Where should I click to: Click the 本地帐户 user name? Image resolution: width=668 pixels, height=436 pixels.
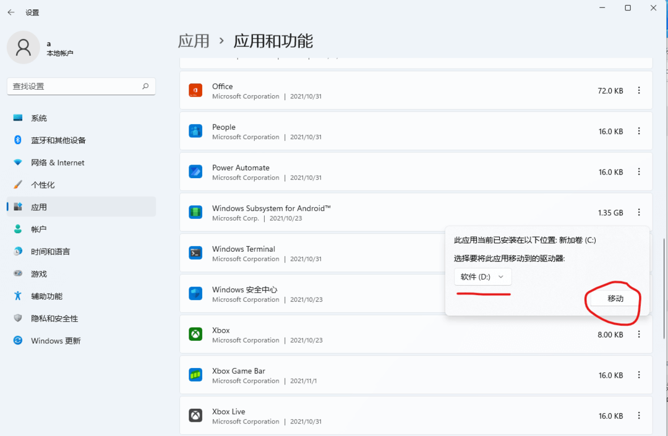(x=59, y=53)
